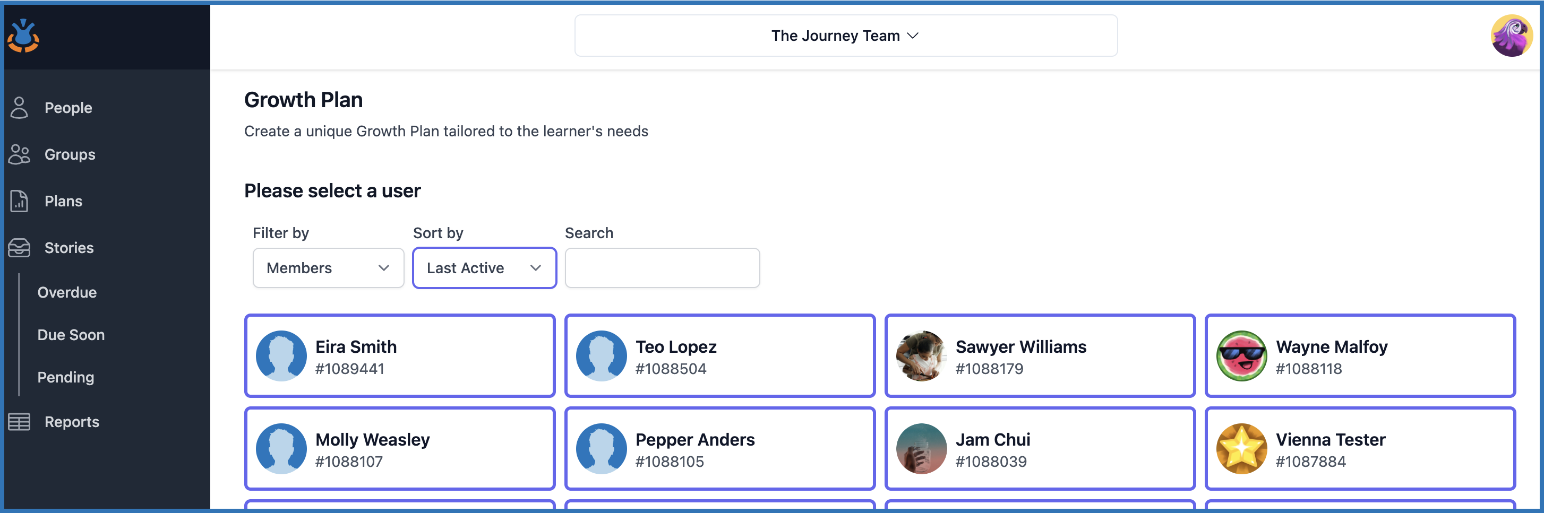
Task: Open the Members filter dropdown
Action: click(328, 268)
